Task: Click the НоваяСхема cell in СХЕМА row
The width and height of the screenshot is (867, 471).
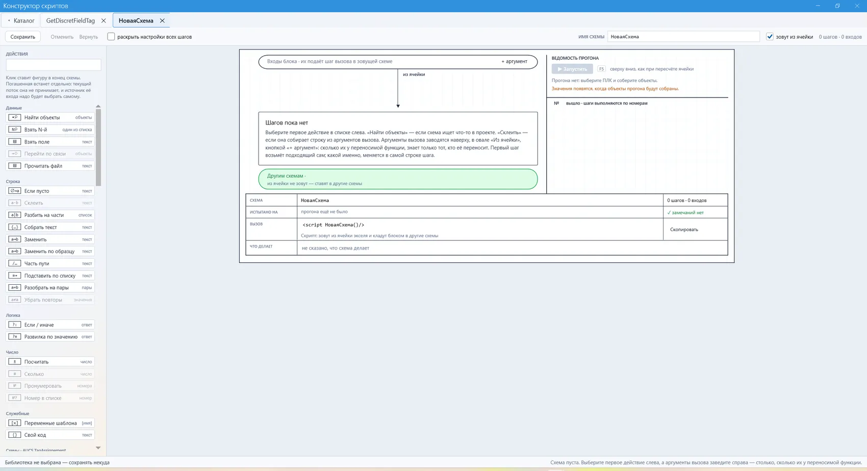Action: click(x=480, y=200)
